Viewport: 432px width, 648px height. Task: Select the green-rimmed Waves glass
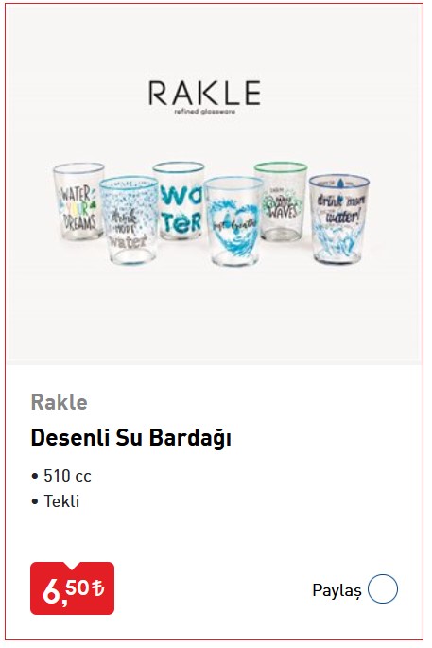coord(282,201)
